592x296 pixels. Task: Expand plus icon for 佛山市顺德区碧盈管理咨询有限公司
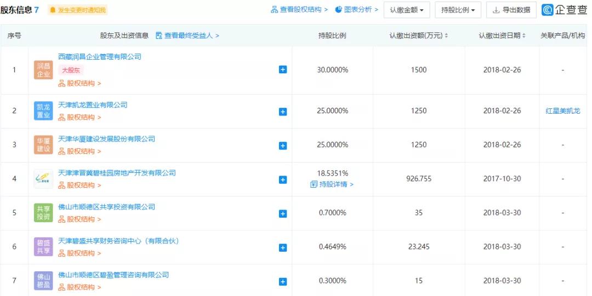click(283, 281)
